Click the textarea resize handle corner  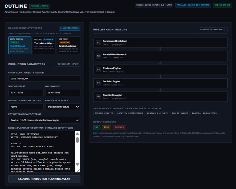[x=78, y=171]
